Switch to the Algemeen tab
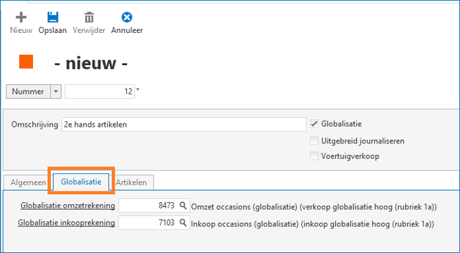 (28, 182)
